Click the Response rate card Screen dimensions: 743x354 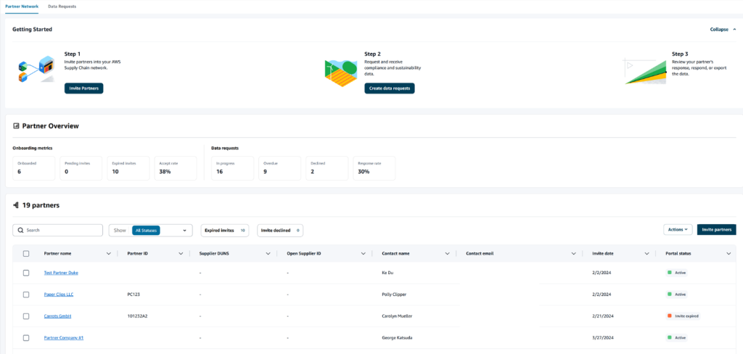point(374,168)
